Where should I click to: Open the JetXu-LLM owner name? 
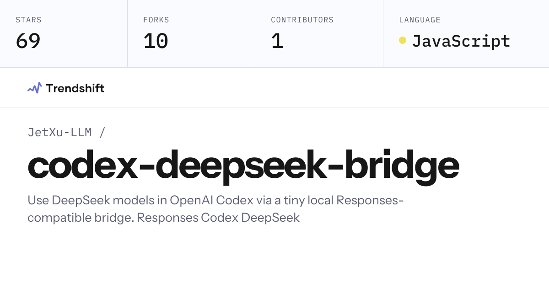[59, 133]
